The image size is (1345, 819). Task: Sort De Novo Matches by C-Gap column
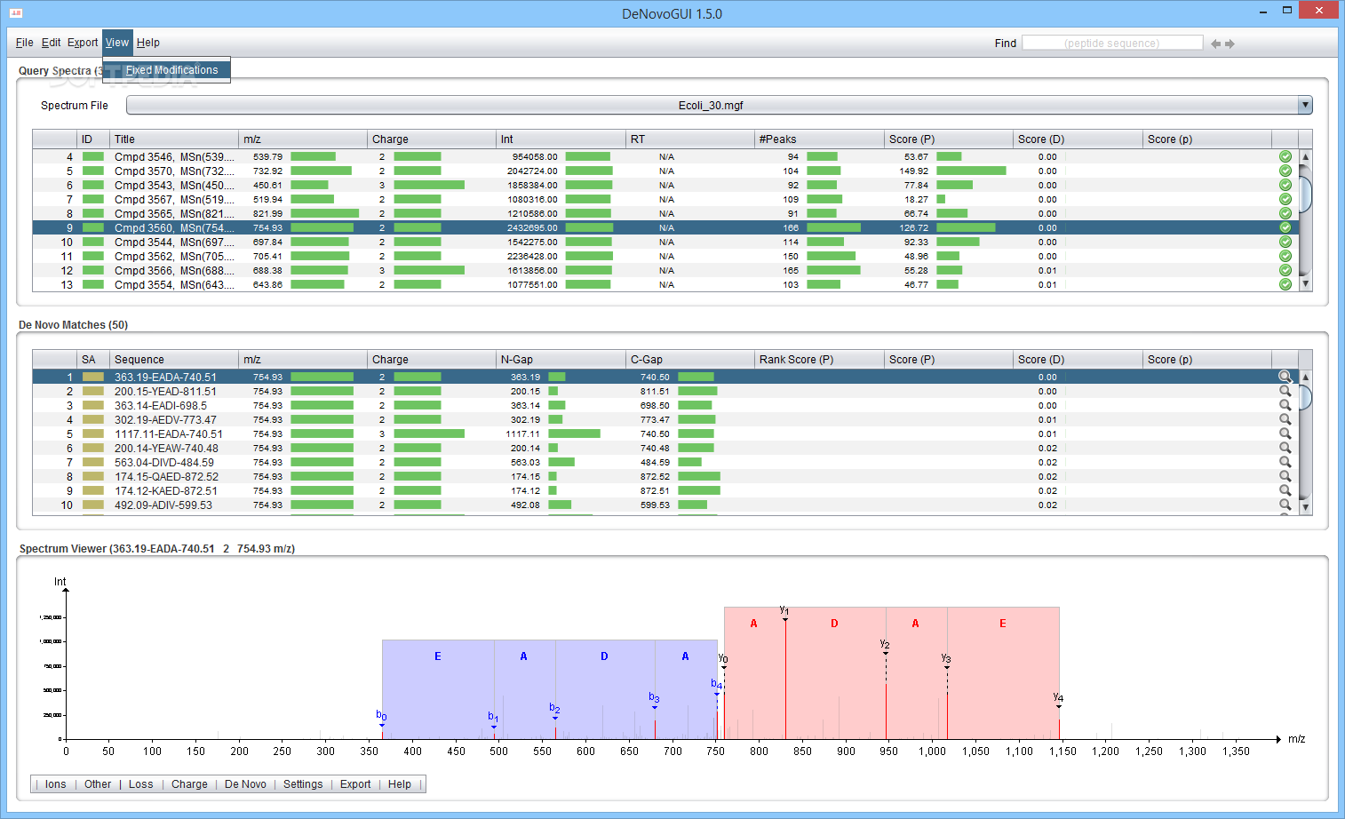coord(690,359)
